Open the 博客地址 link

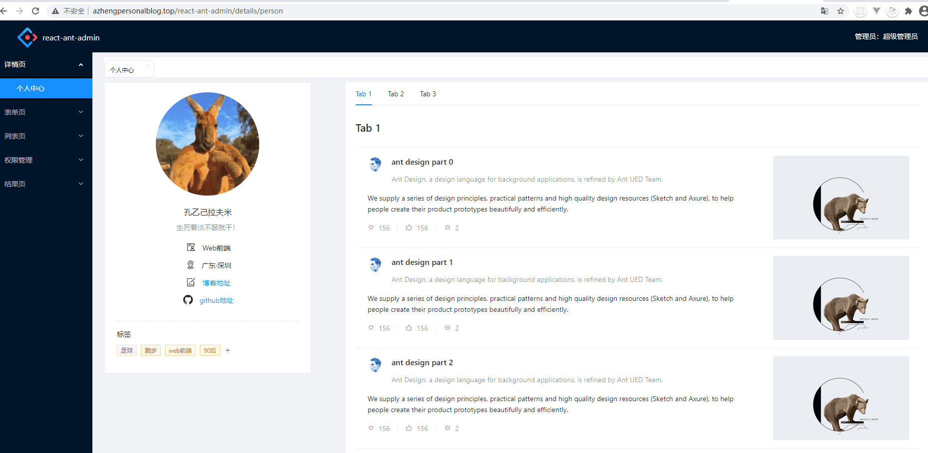[217, 283]
